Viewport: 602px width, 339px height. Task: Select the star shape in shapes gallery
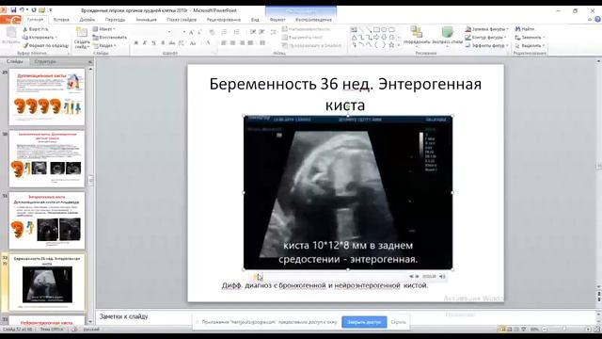(x=391, y=45)
